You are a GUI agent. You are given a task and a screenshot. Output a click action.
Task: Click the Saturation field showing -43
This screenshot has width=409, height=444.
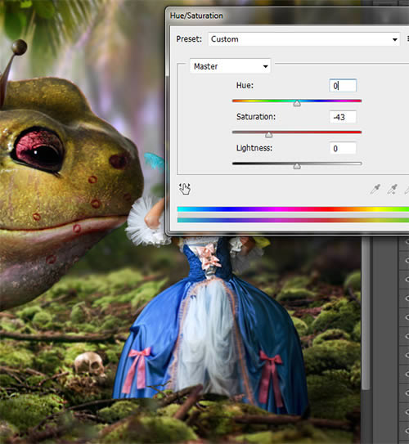point(343,117)
